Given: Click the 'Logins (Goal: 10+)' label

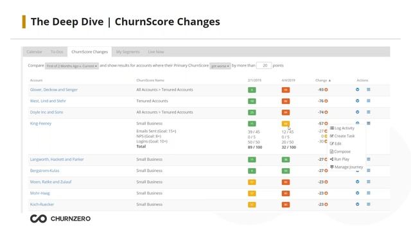Looking at the screenshot, I should coord(152,141).
